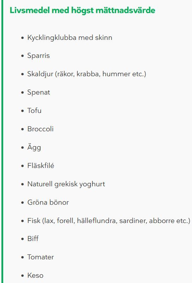Select the Tofu list item
The height and width of the screenshot is (283, 192).
(x=34, y=110)
